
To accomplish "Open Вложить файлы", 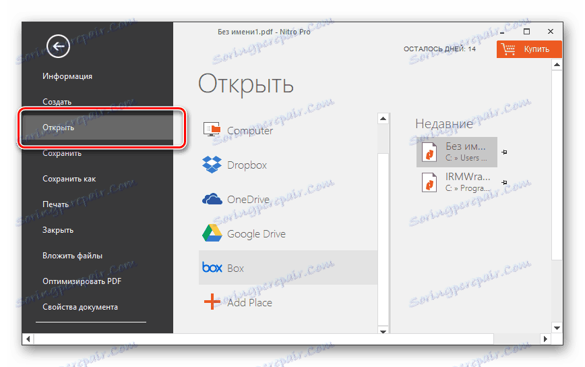I will (72, 256).
